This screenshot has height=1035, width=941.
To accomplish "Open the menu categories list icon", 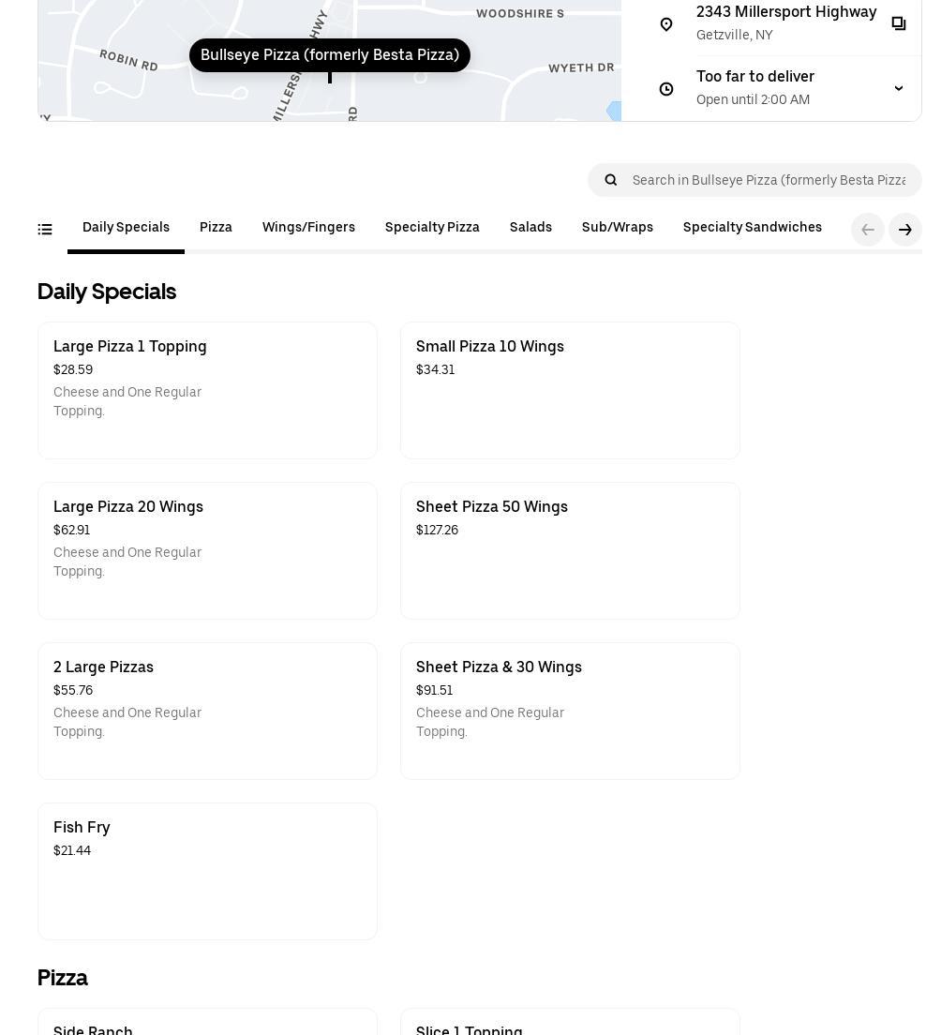I will [45, 229].
